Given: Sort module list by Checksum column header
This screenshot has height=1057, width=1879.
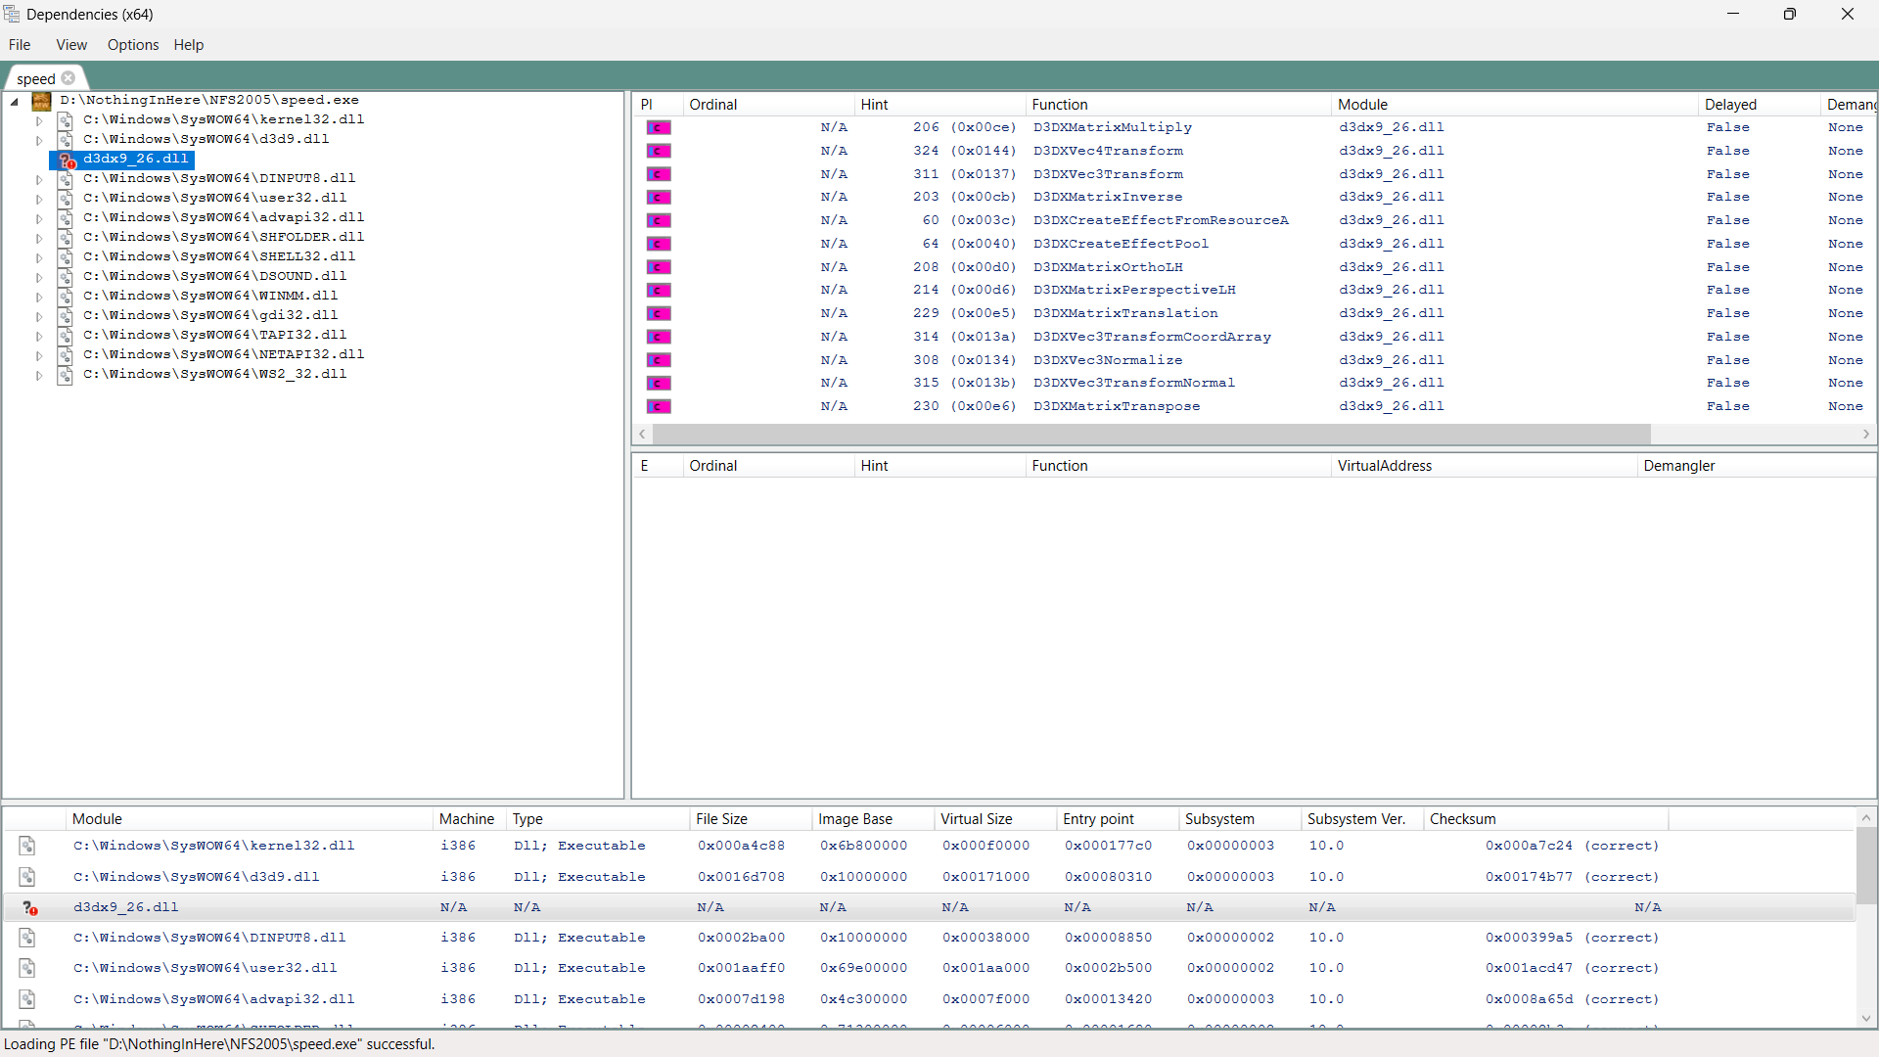Looking at the screenshot, I should pos(1545,819).
